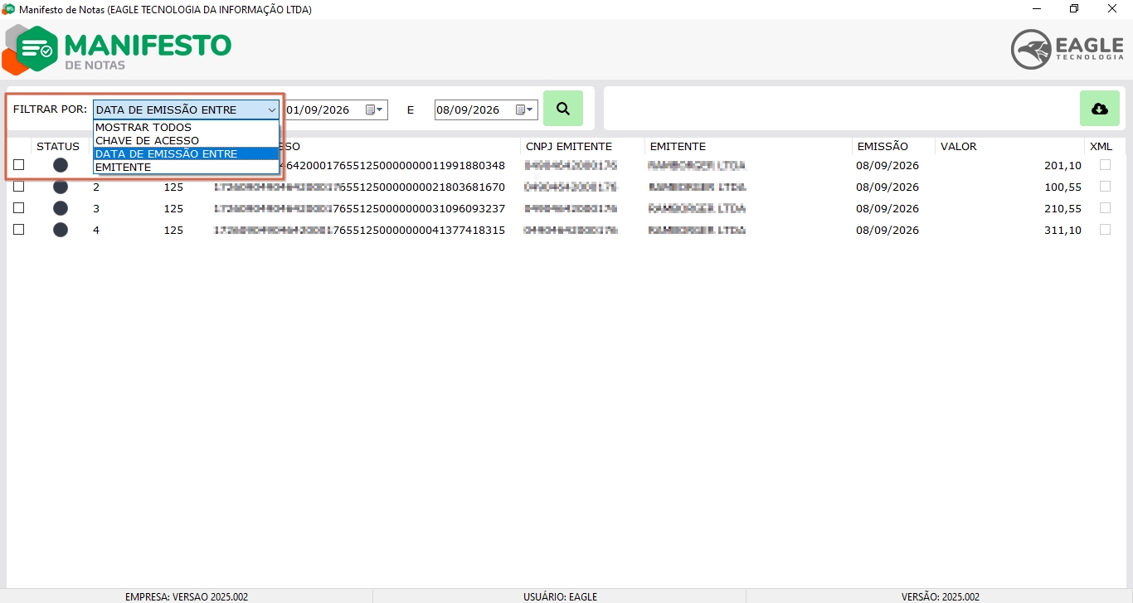The height and width of the screenshot is (603, 1133).
Task: Tick the select checkbox of row 4
Action: [19, 230]
